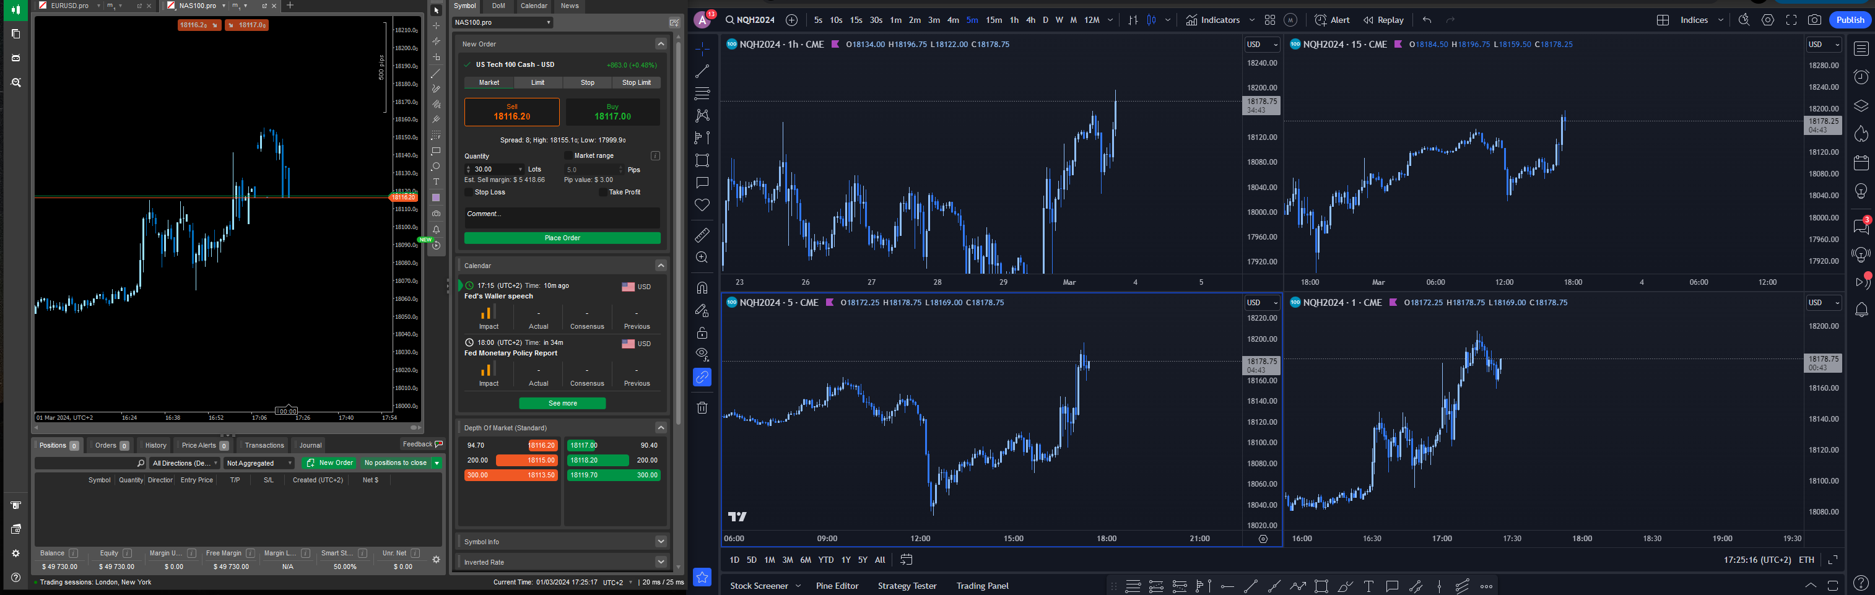Open cTrader settings gear in left sidebar
This screenshot has height=595, width=1875.
(16, 554)
